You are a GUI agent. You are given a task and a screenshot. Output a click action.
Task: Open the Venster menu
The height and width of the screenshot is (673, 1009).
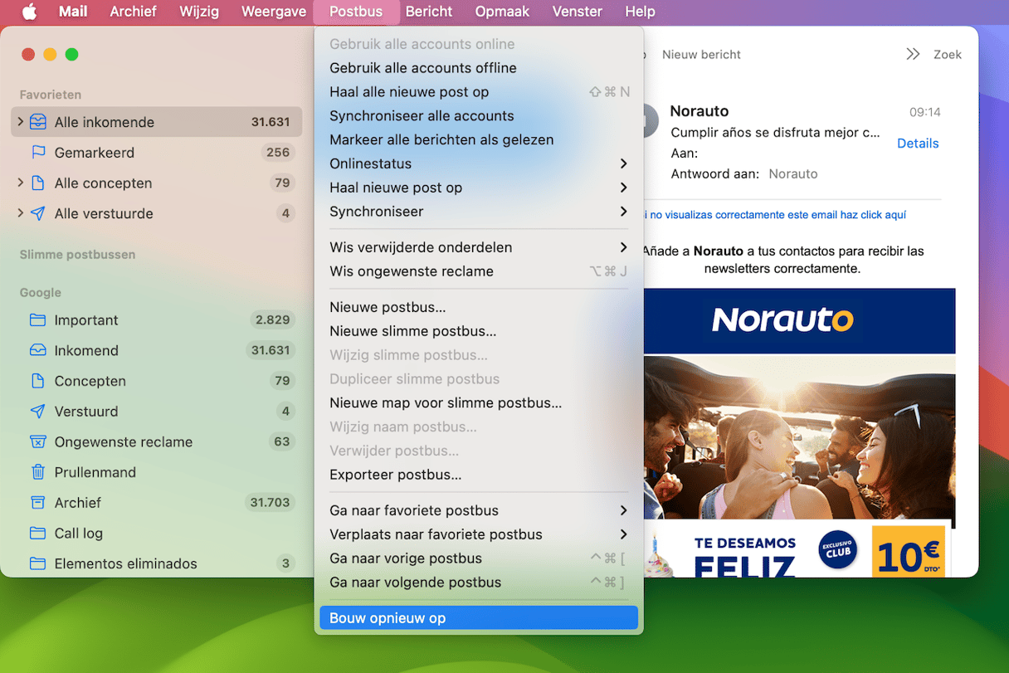[x=578, y=12]
